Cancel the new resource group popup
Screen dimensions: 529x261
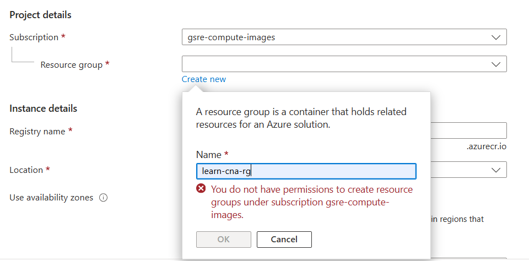coord(284,240)
